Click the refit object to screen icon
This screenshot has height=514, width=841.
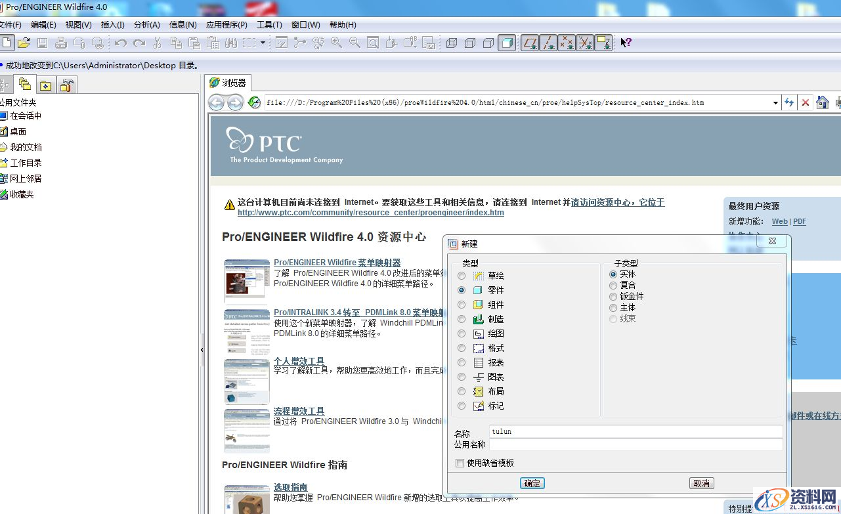372,43
